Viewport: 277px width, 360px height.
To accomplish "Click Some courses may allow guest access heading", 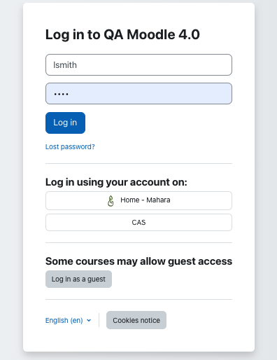I will (138, 261).
